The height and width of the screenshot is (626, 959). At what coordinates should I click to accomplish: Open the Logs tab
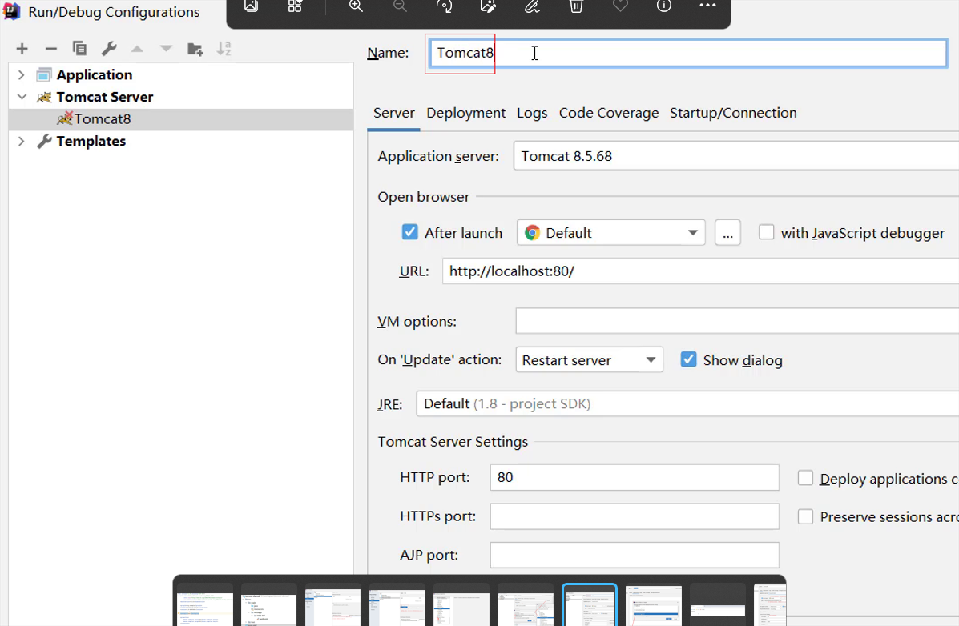click(x=532, y=113)
